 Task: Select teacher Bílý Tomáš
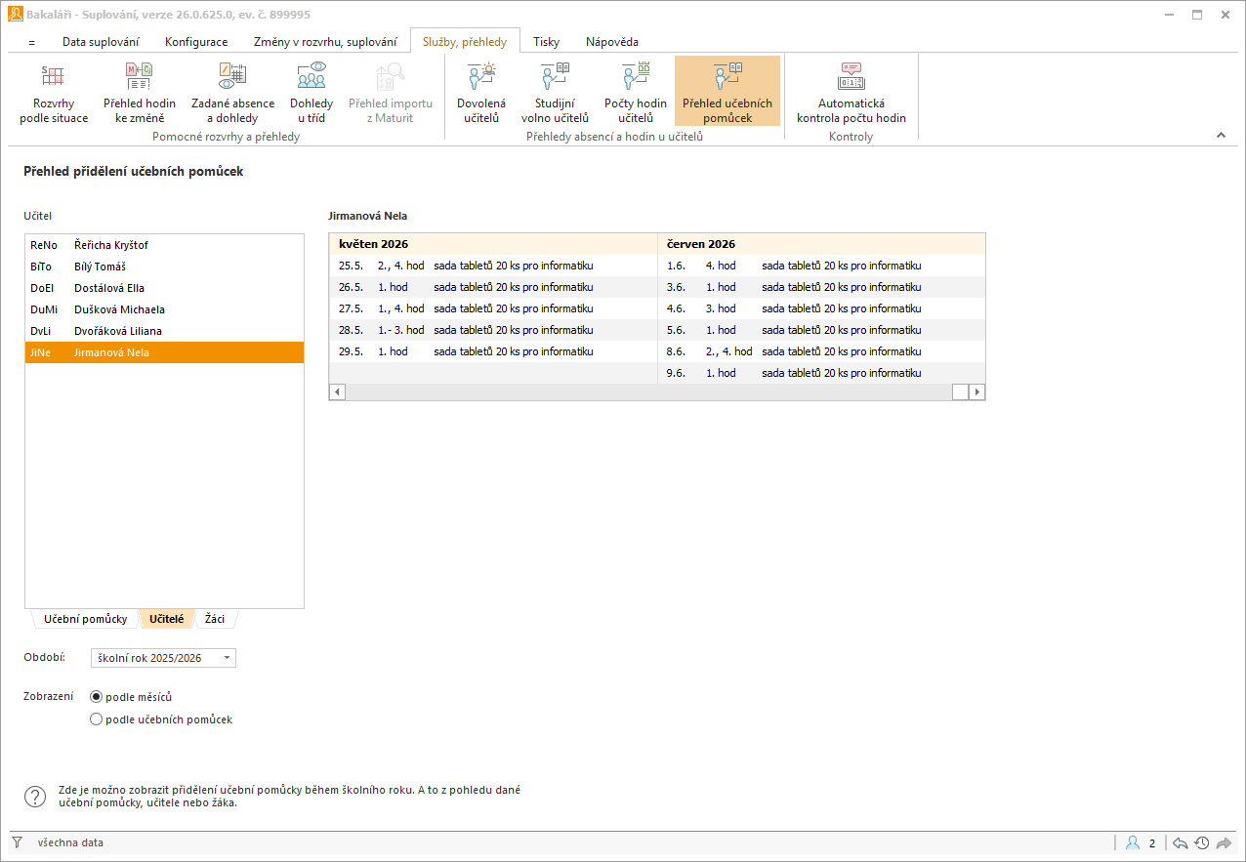tap(164, 267)
